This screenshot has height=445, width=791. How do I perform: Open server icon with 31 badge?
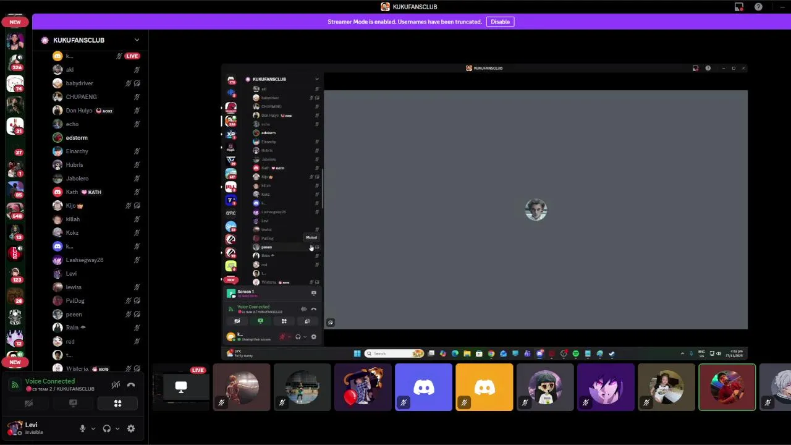[x=15, y=125]
